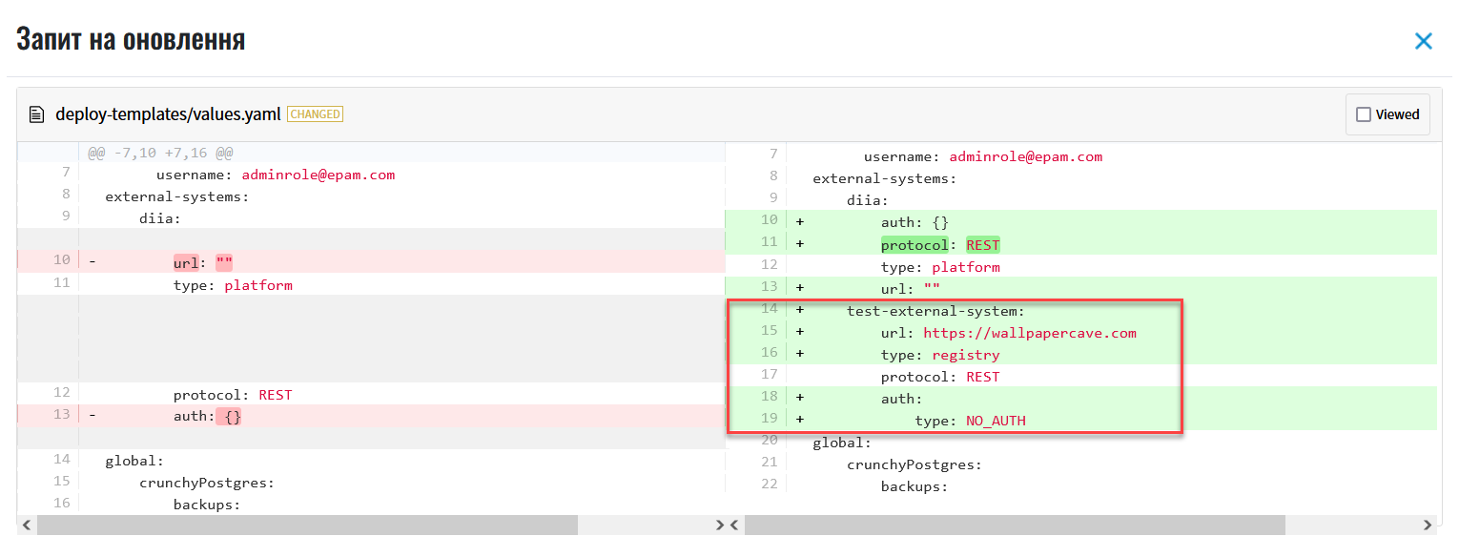Screen dimensions: 1459x536
Task: Click left pane scrollbar left arrow
Action: coord(27,525)
